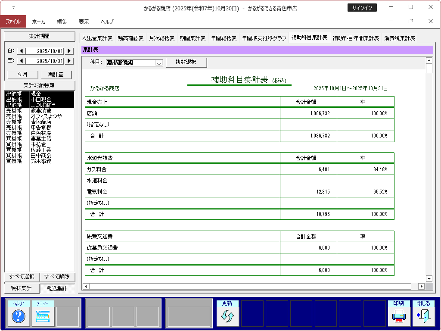Click the 複数選択 button
441x331 pixels.
186,62
